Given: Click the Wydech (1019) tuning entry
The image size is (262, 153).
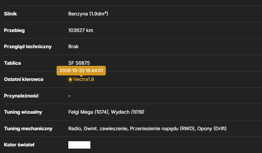Looking at the screenshot, I should click(128, 112).
